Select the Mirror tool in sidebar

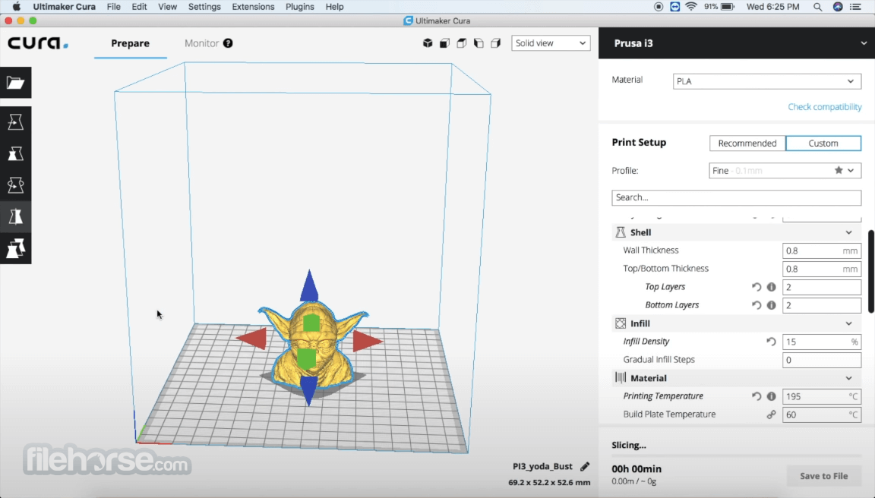(x=16, y=216)
